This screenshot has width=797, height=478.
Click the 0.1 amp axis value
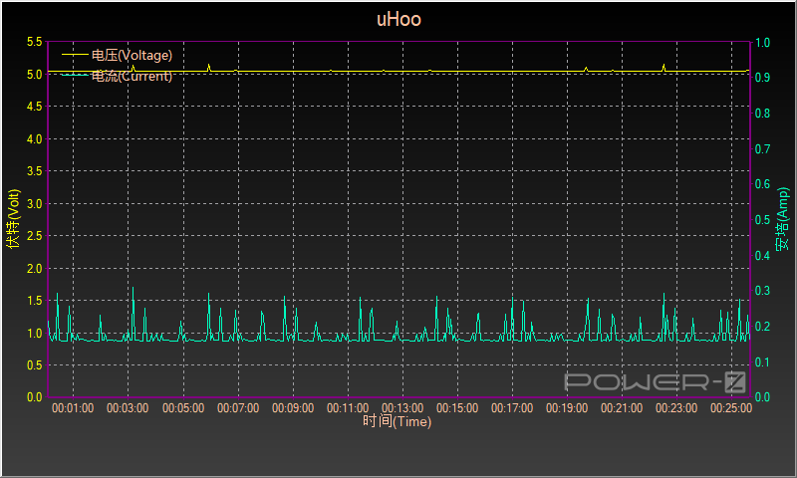point(762,362)
